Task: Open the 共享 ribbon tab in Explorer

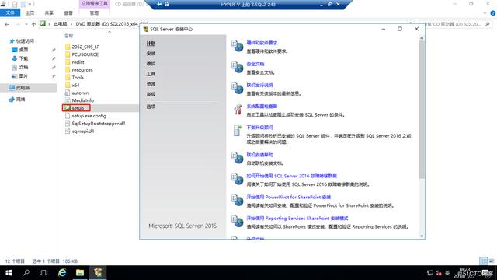Action: [x=49, y=13]
